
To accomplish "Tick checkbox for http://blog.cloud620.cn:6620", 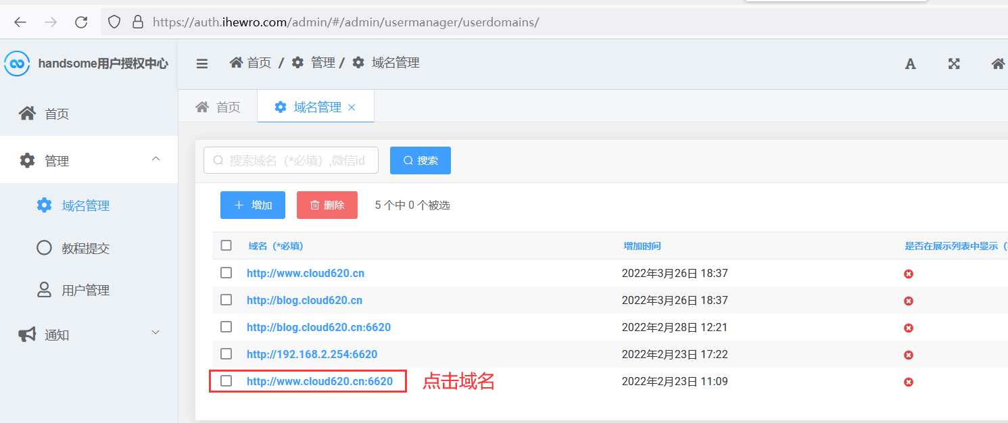I will pos(226,326).
